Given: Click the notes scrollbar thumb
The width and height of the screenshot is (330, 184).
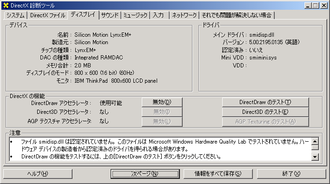Looking at the screenshot, I should [315, 147].
